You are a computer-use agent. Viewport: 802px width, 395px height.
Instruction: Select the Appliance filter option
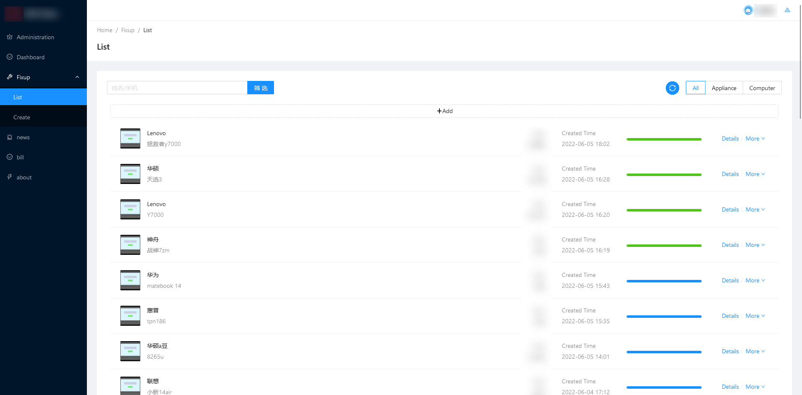point(724,88)
